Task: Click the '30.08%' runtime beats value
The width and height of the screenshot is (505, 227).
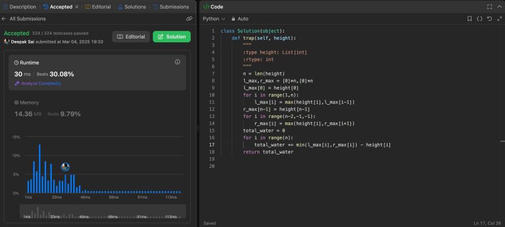Action: pyautogui.click(x=62, y=74)
